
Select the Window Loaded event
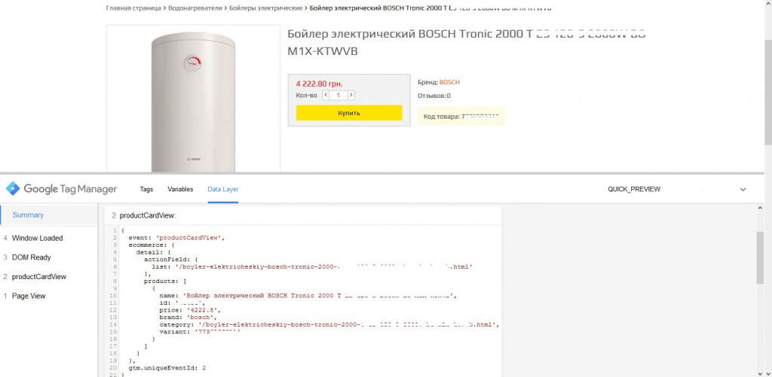coord(38,238)
